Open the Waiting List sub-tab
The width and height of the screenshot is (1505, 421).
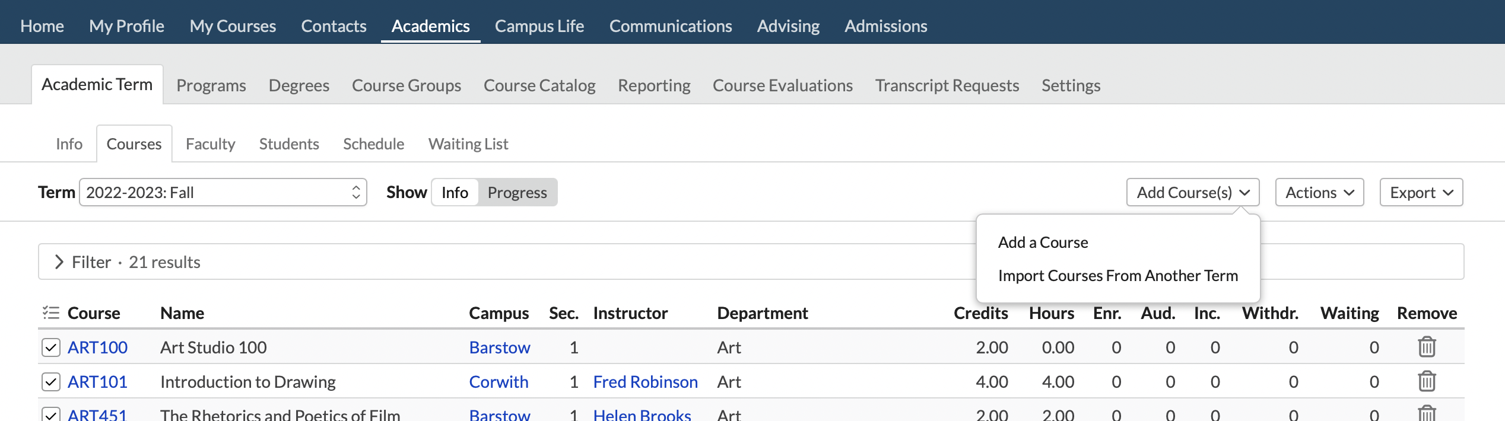(x=468, y=144)
